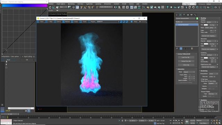Click Refresh icon in Corona frame buffer
222x125 pixels.
click(x=63, y=22)
